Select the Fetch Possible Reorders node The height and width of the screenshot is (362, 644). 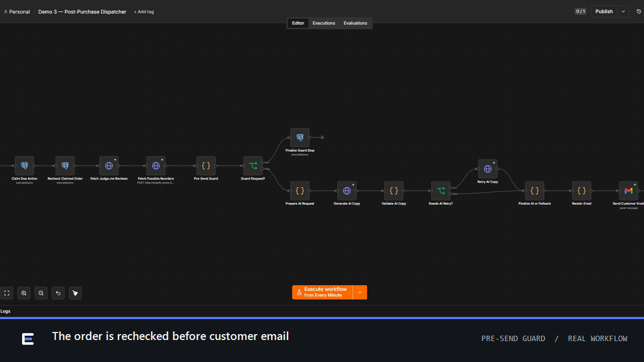click(156, 166)
